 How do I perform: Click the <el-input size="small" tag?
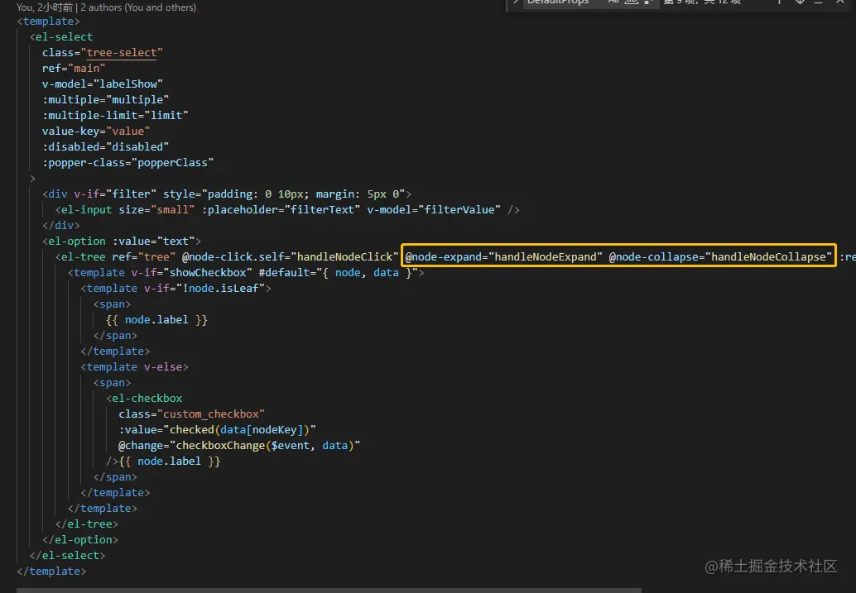125,210
